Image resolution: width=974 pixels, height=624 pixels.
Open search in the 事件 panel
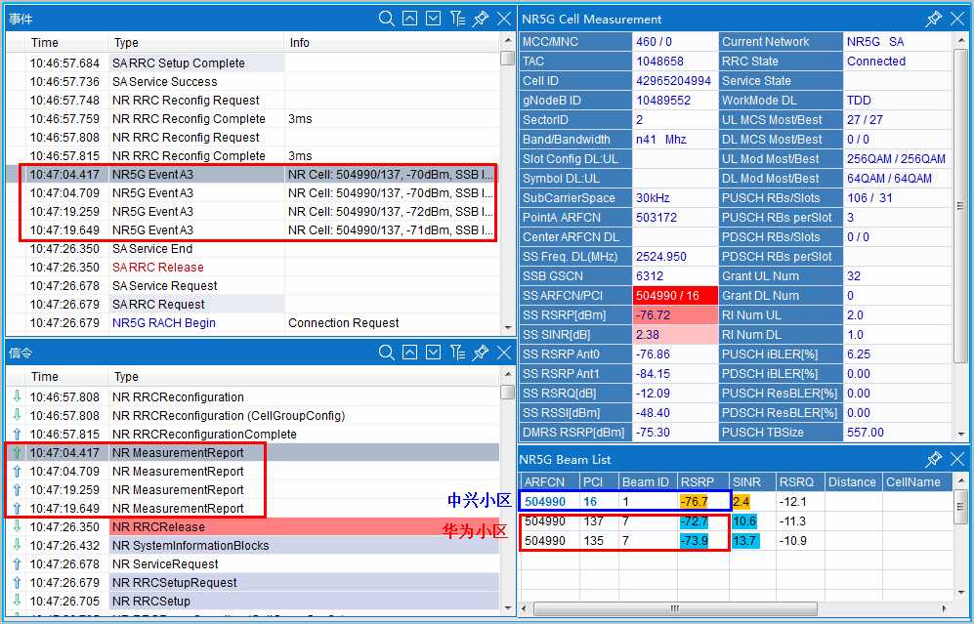pos(387,19)
